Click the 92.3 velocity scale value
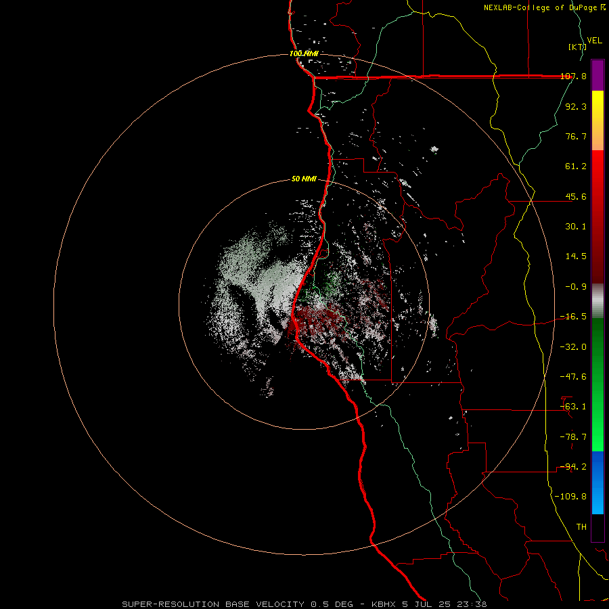 (576, 106)
